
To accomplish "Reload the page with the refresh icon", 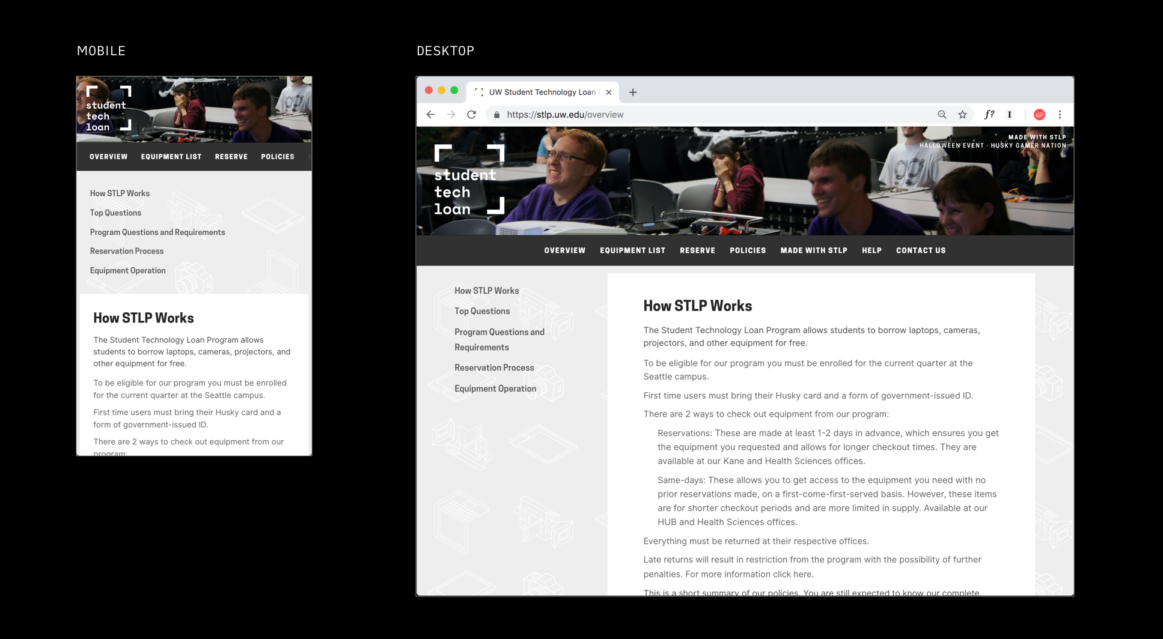I will 471,115.
